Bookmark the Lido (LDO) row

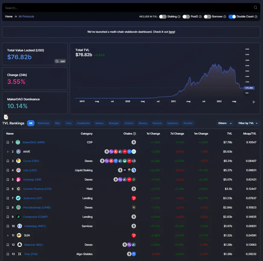[8, 170]
